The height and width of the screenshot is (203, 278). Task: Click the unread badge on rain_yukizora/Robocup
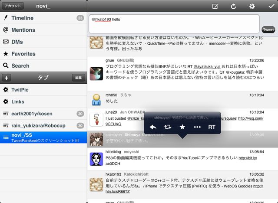coord(80,125)
